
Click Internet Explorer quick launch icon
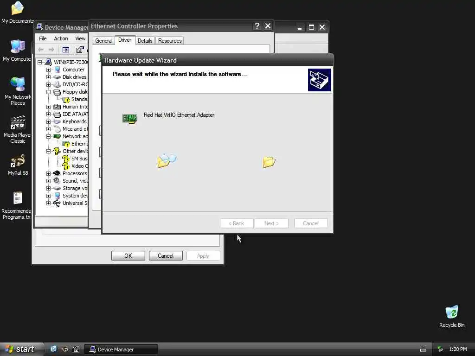tap(54, 349)
